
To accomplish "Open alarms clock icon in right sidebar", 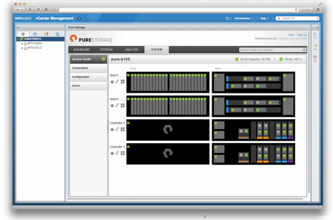I will [x=315, y=57].
